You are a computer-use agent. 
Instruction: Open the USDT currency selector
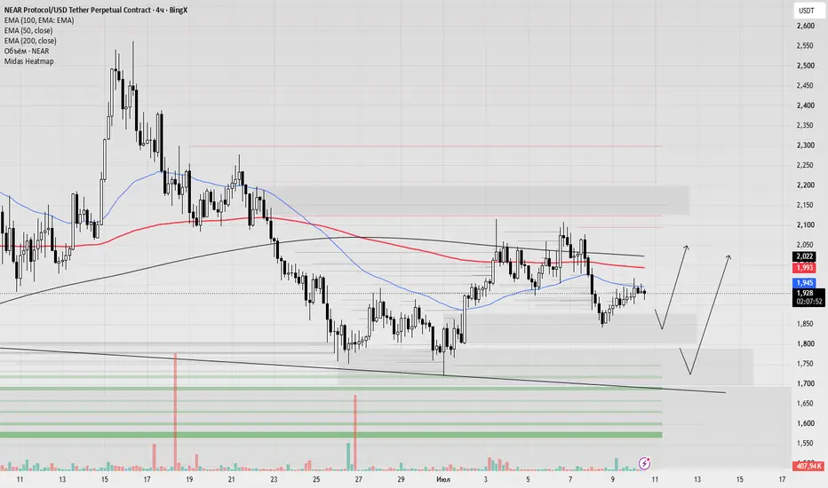pyautogui.click(x=809, y=11)
